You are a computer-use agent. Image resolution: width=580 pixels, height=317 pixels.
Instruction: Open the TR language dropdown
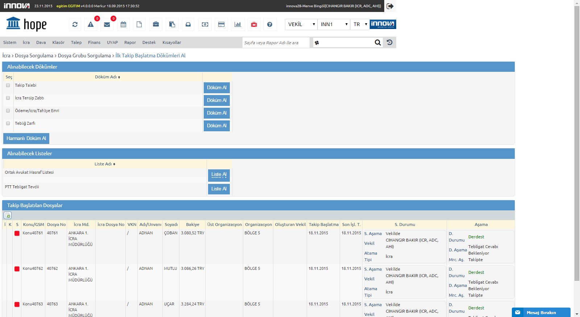(x=360, y=24)
